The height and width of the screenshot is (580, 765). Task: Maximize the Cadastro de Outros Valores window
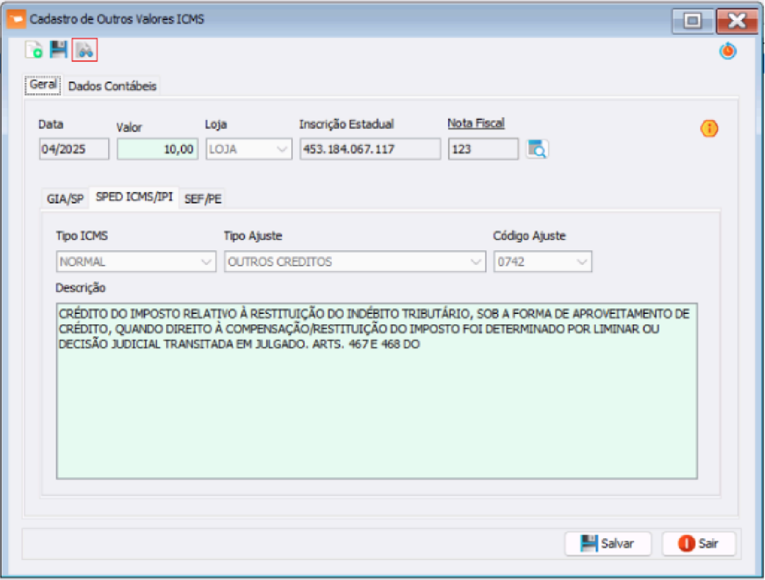(x=693, y=21)
